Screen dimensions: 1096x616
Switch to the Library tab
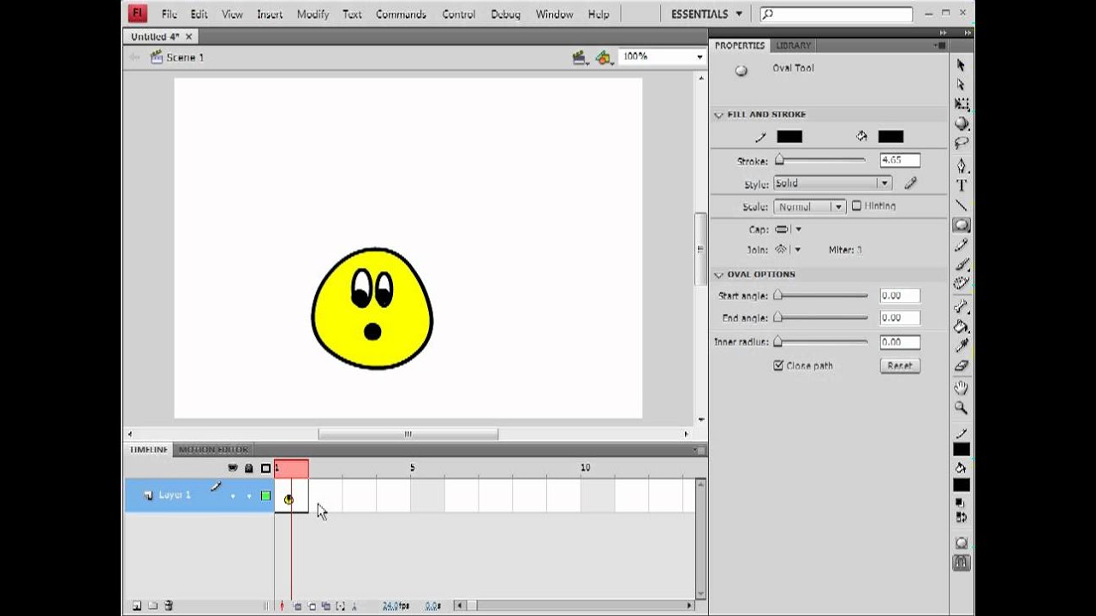pos(793,45)
